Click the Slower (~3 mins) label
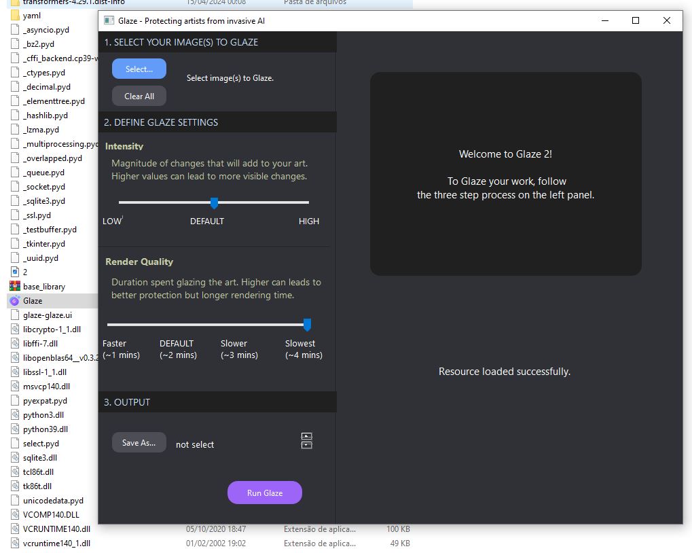692x553 pixels. 239,349
